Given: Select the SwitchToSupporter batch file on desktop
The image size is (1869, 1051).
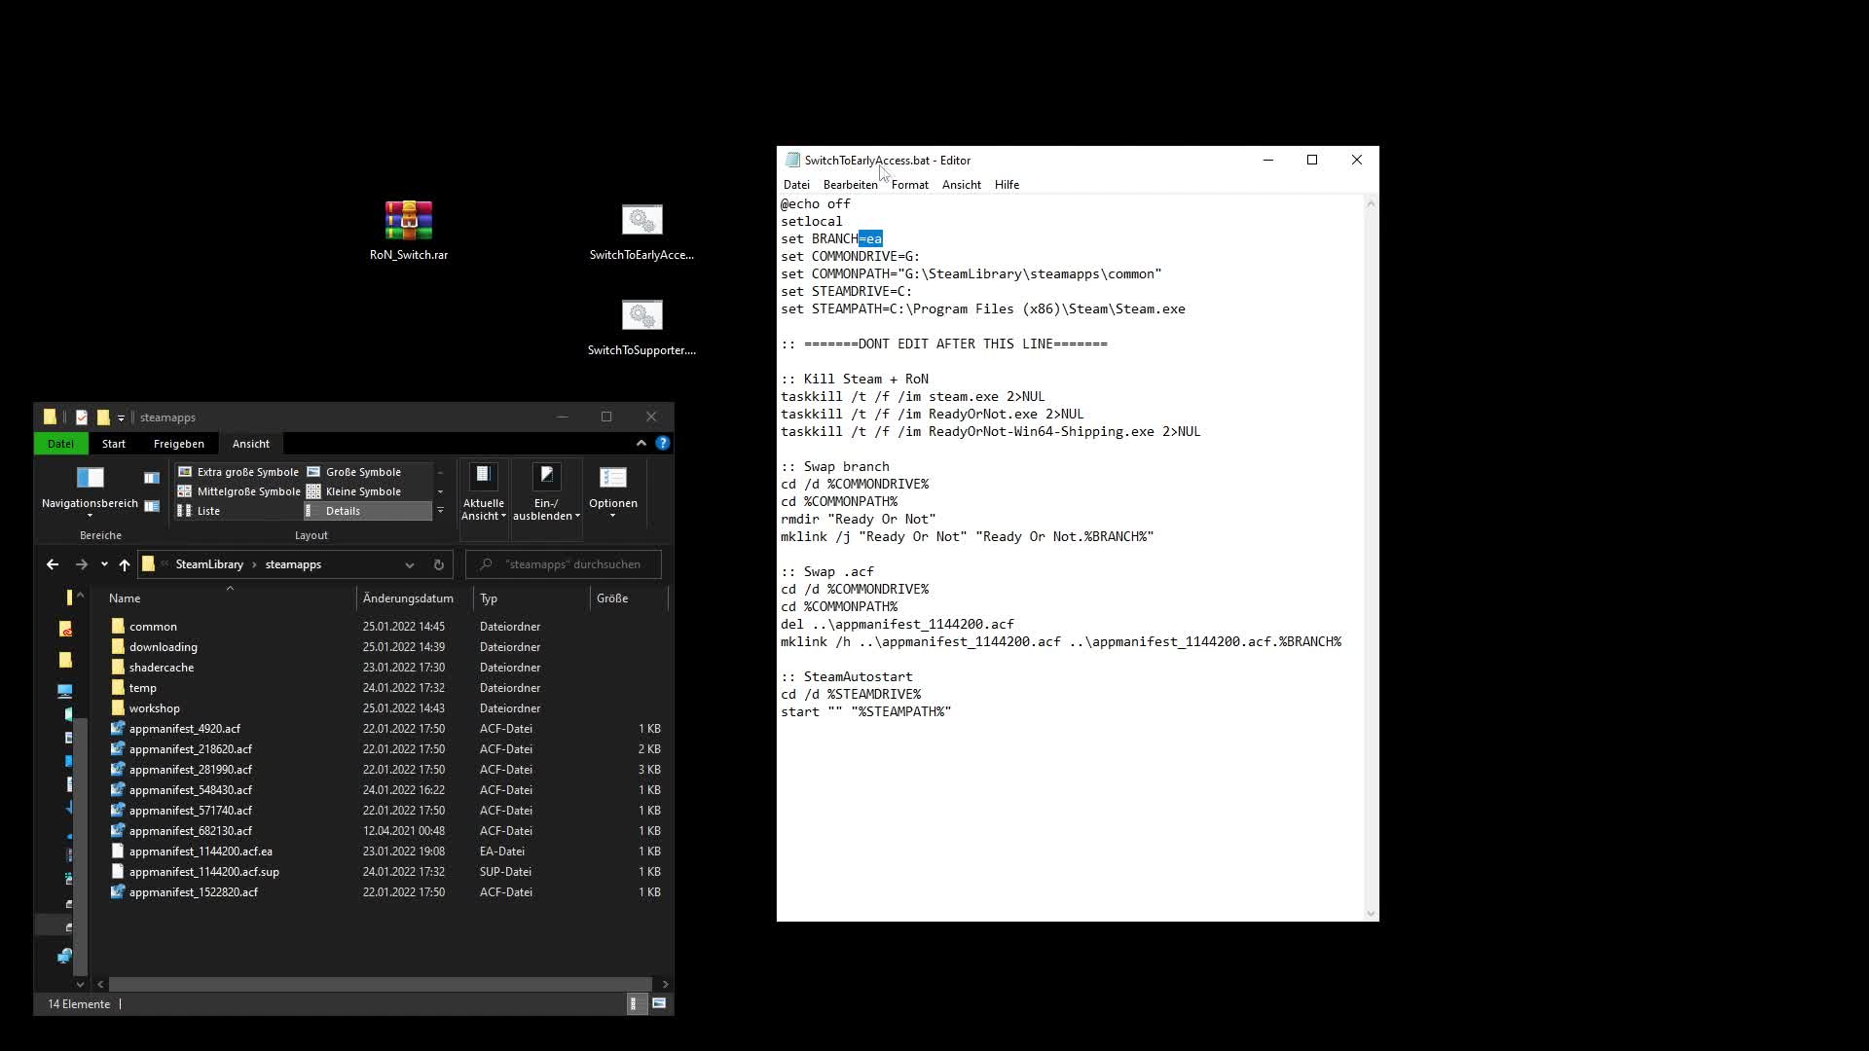Looking at the screenshot, I should click(641, 327).
